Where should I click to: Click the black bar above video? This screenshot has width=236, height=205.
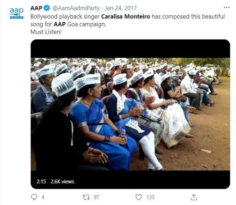click(130, 49)
